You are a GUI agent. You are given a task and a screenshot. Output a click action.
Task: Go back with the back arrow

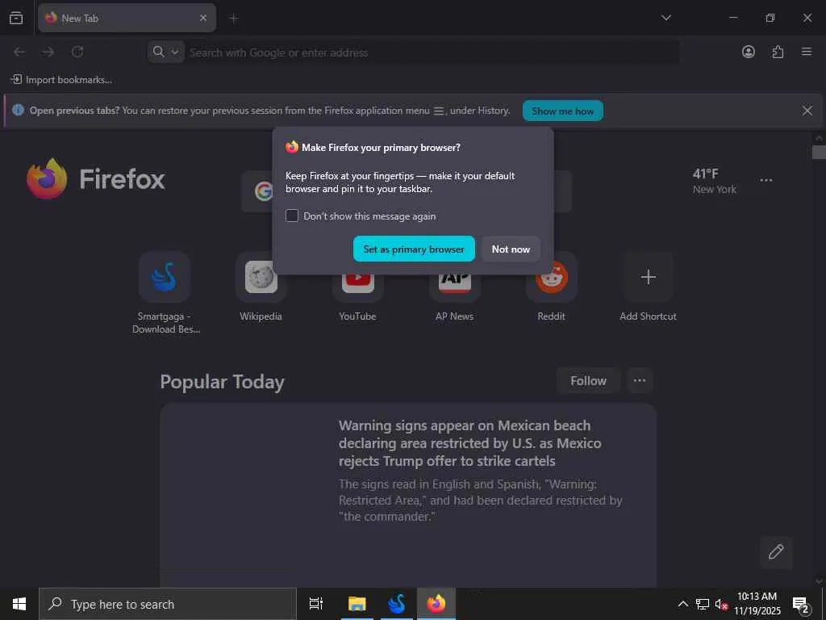click(x=19, y=52)
